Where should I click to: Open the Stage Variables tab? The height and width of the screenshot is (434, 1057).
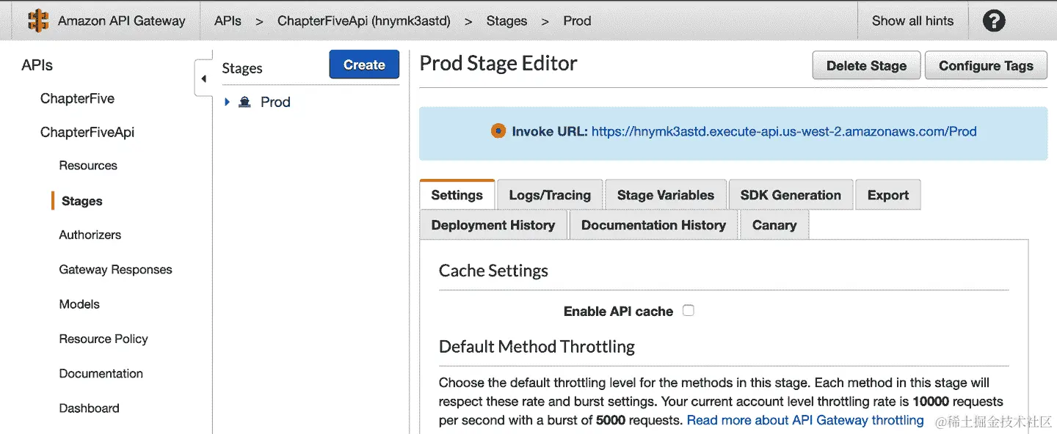coord(665,195)
